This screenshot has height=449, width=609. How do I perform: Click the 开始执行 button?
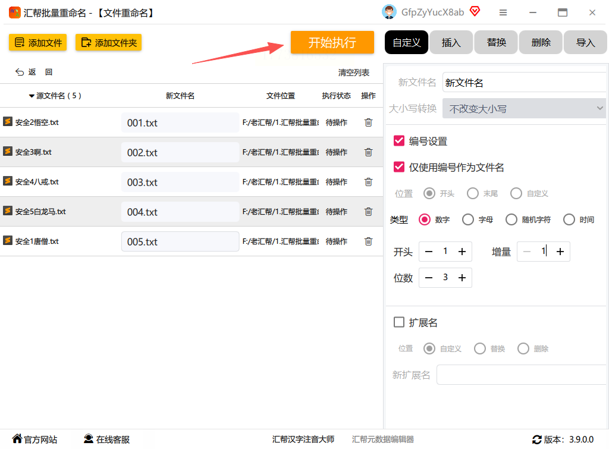[x=332, y=42]
